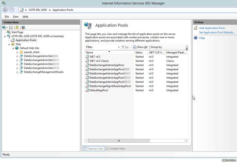The width and height of the screenshot is (237, 163).
Task: Open the Go button dropdown arrow
Action: click(x=131, y=47)
